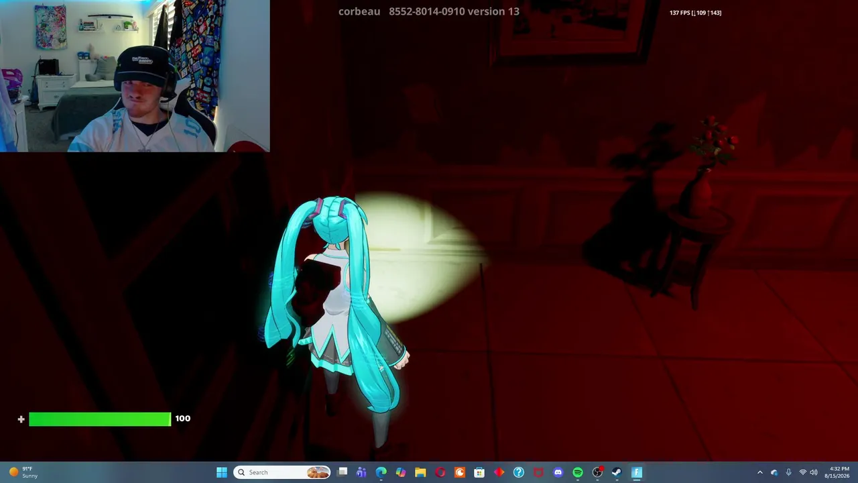Switch to OBS Studio on the taskbar
The image size is (858, 483).
point(597,472)
